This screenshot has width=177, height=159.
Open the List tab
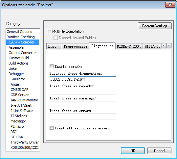[x=54, y=46]
